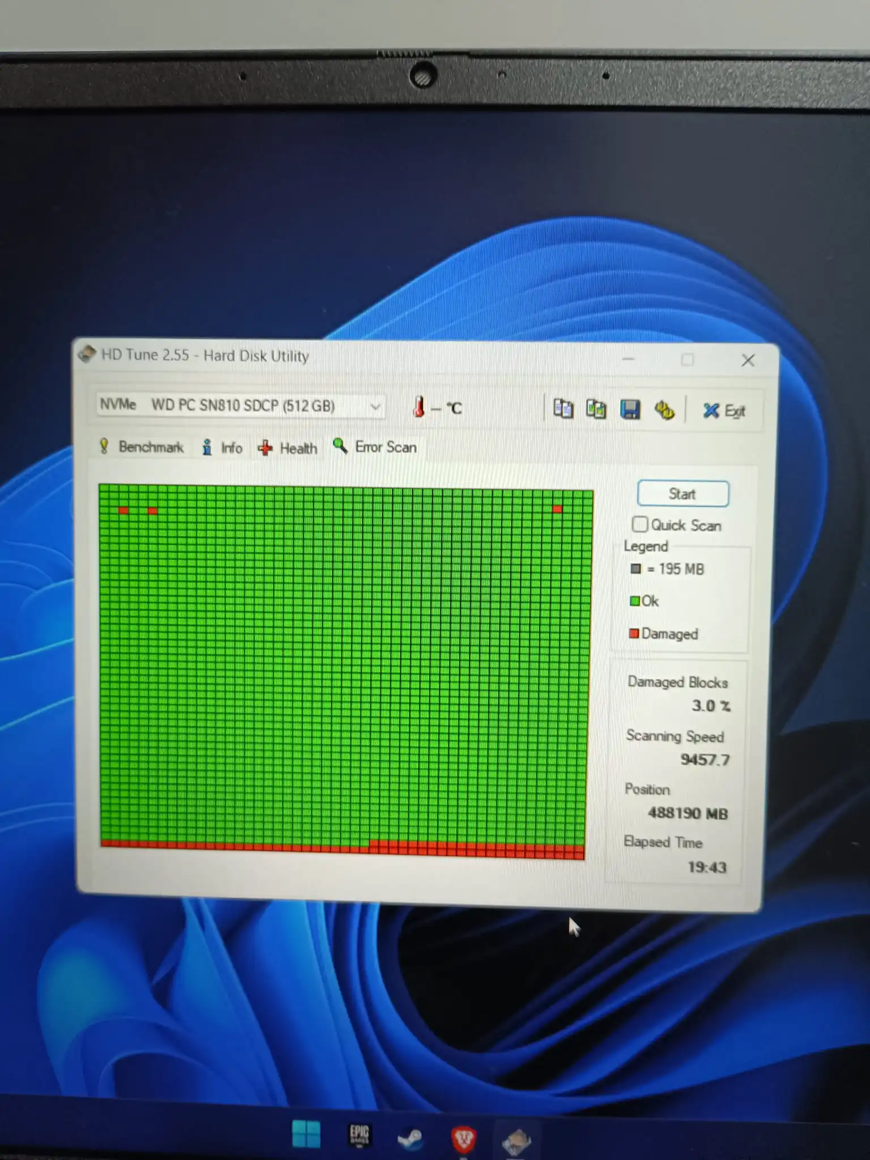Click the green Ok legend swatch
The width and height of the screenshot is (870, 1160).
point(634,601)
